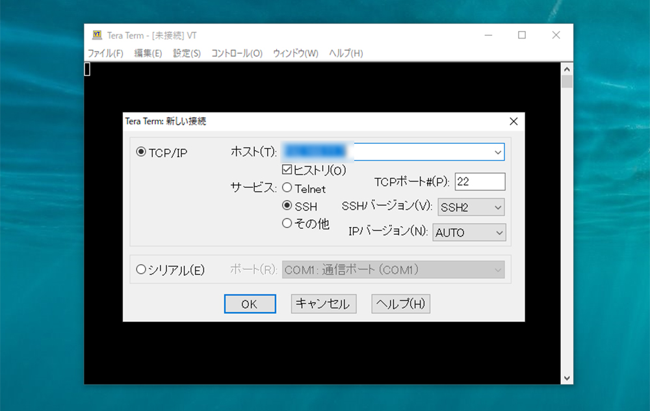Open the ポート(R) COM1 dropdown
The height and width of the screenshot is (411, 650).
click(393, 270)
